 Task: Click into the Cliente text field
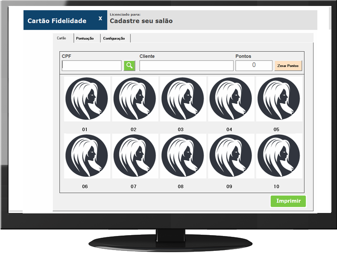pos(186,66)
